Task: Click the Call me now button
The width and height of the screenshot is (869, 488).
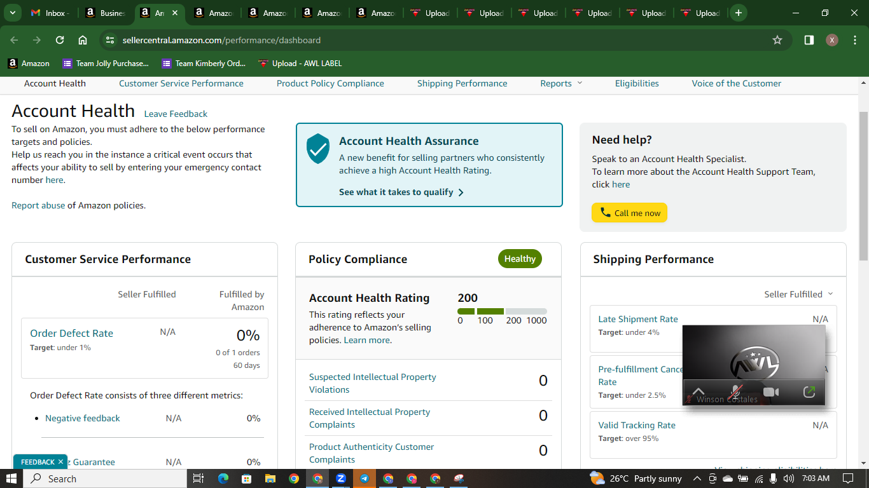Action: 629,213
